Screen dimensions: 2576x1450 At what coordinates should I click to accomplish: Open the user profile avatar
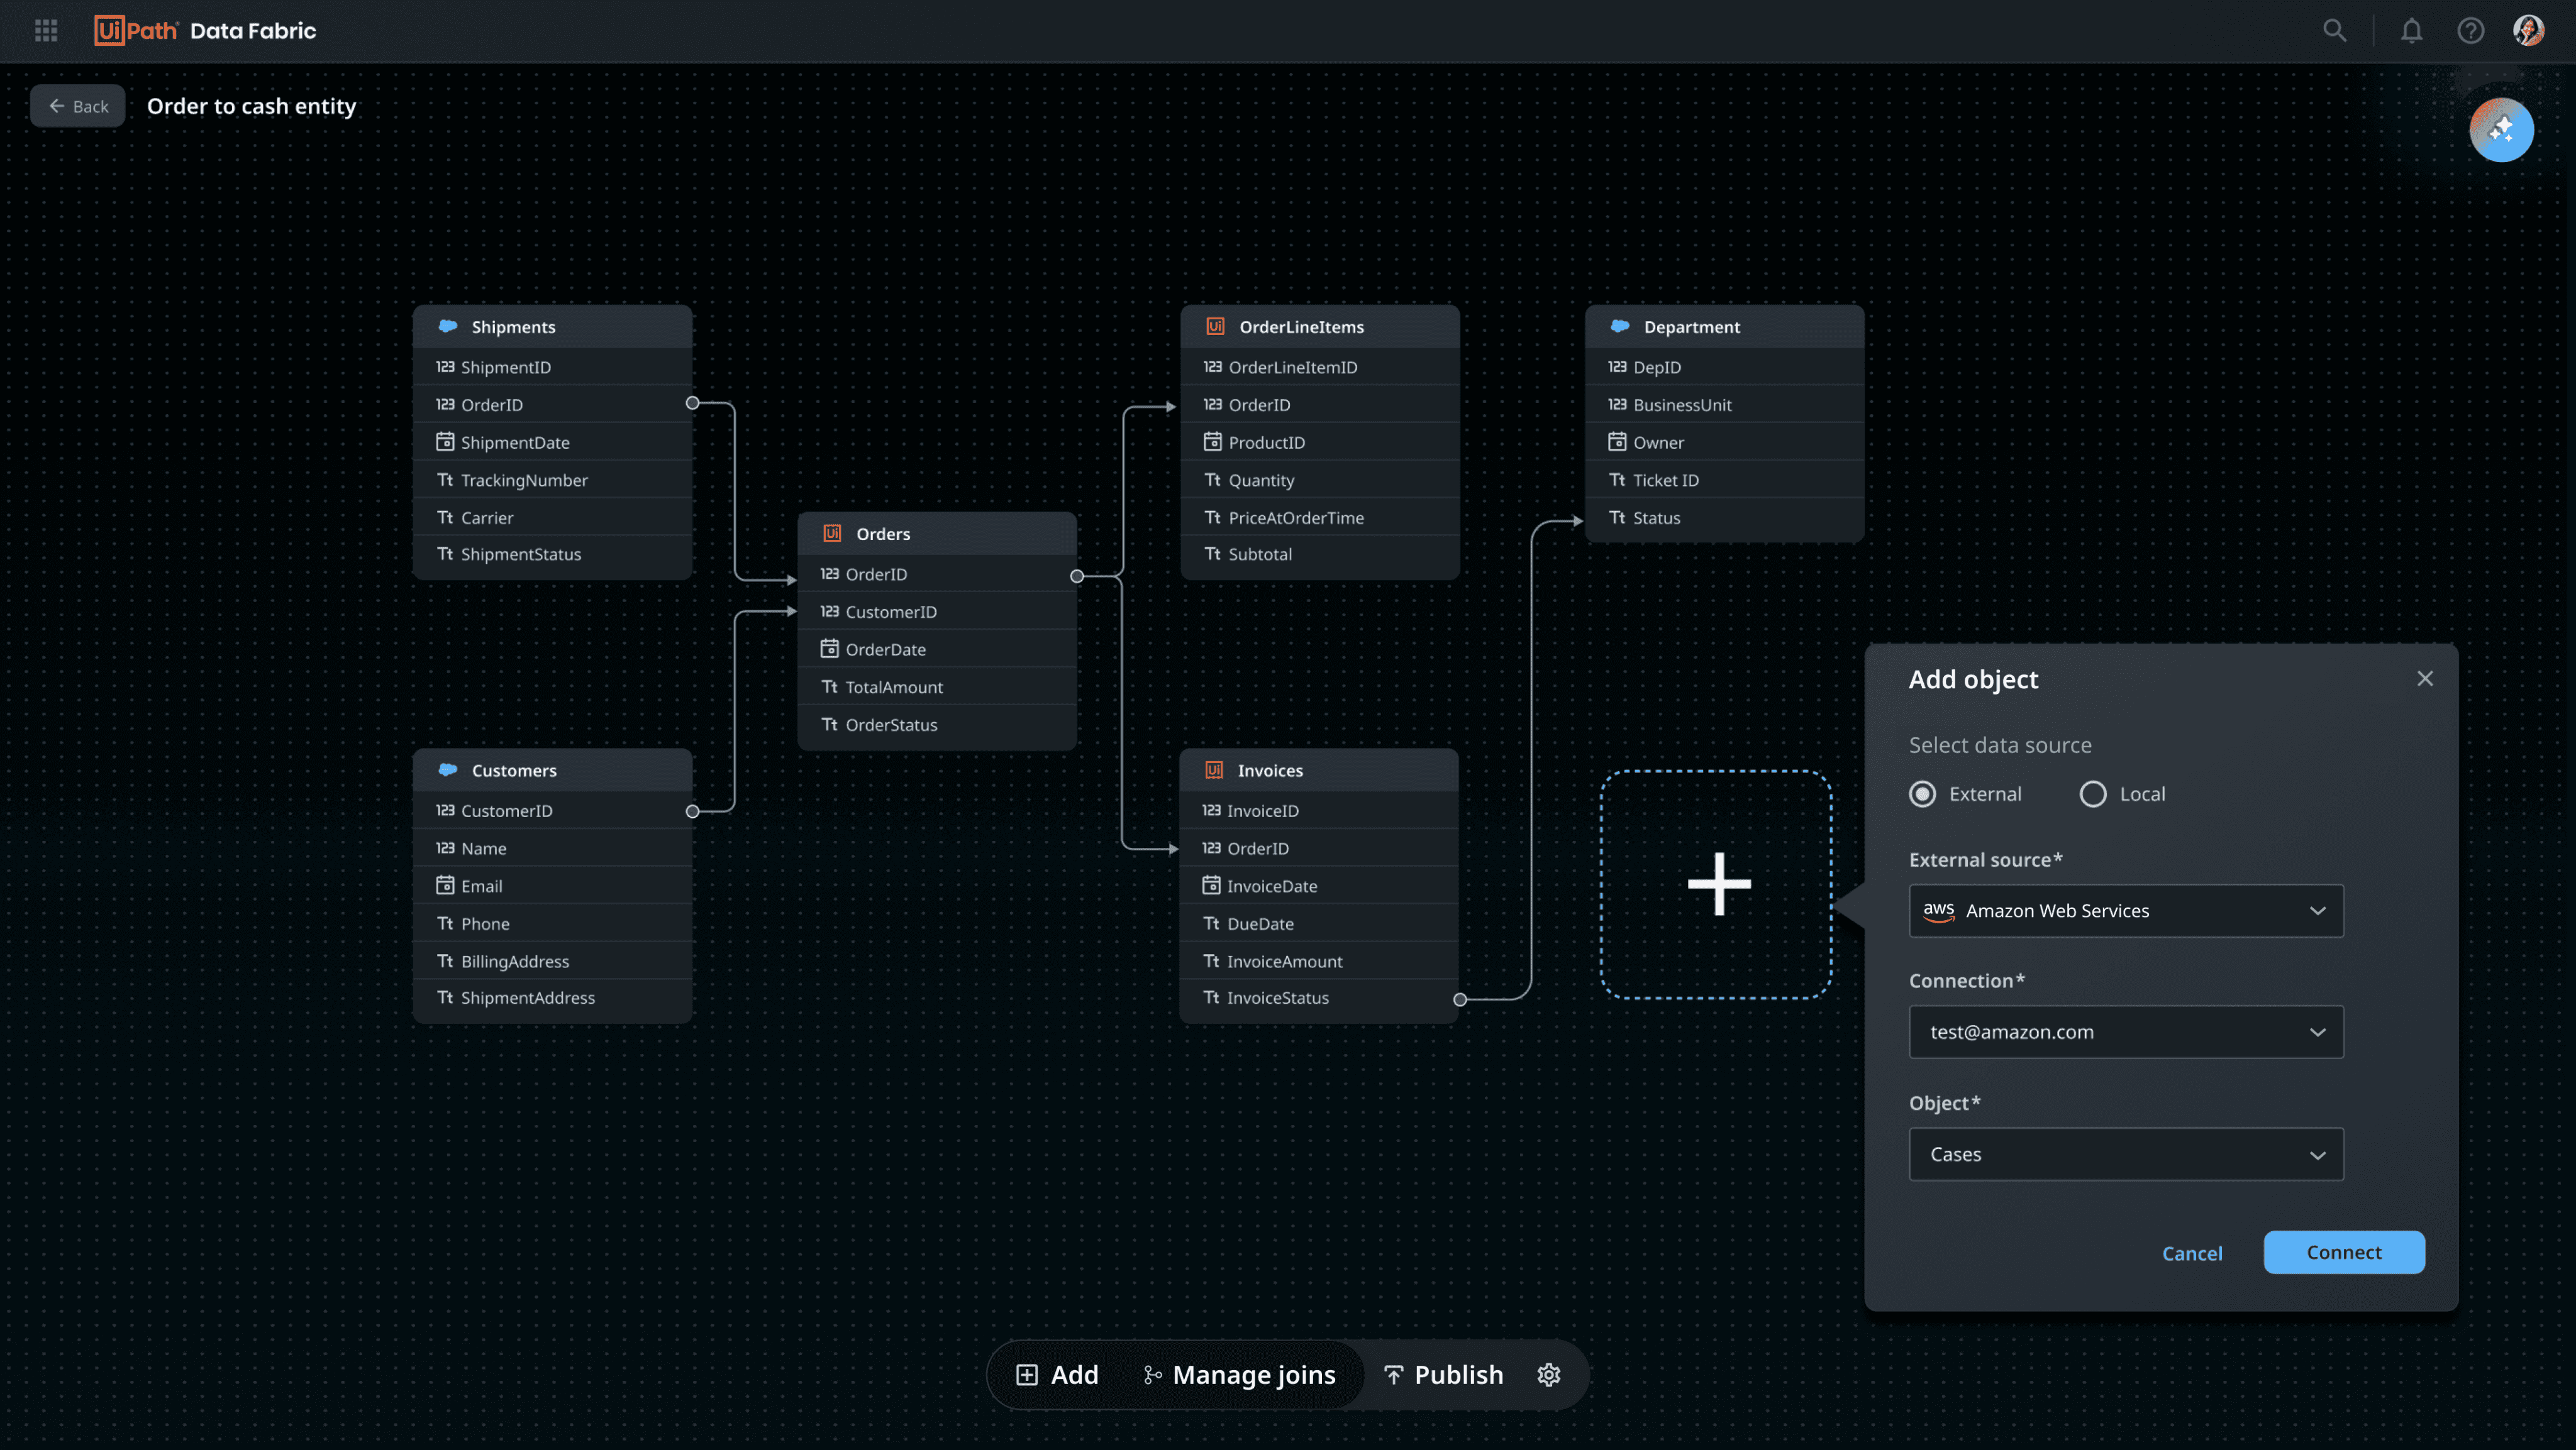pos(2528,31)
